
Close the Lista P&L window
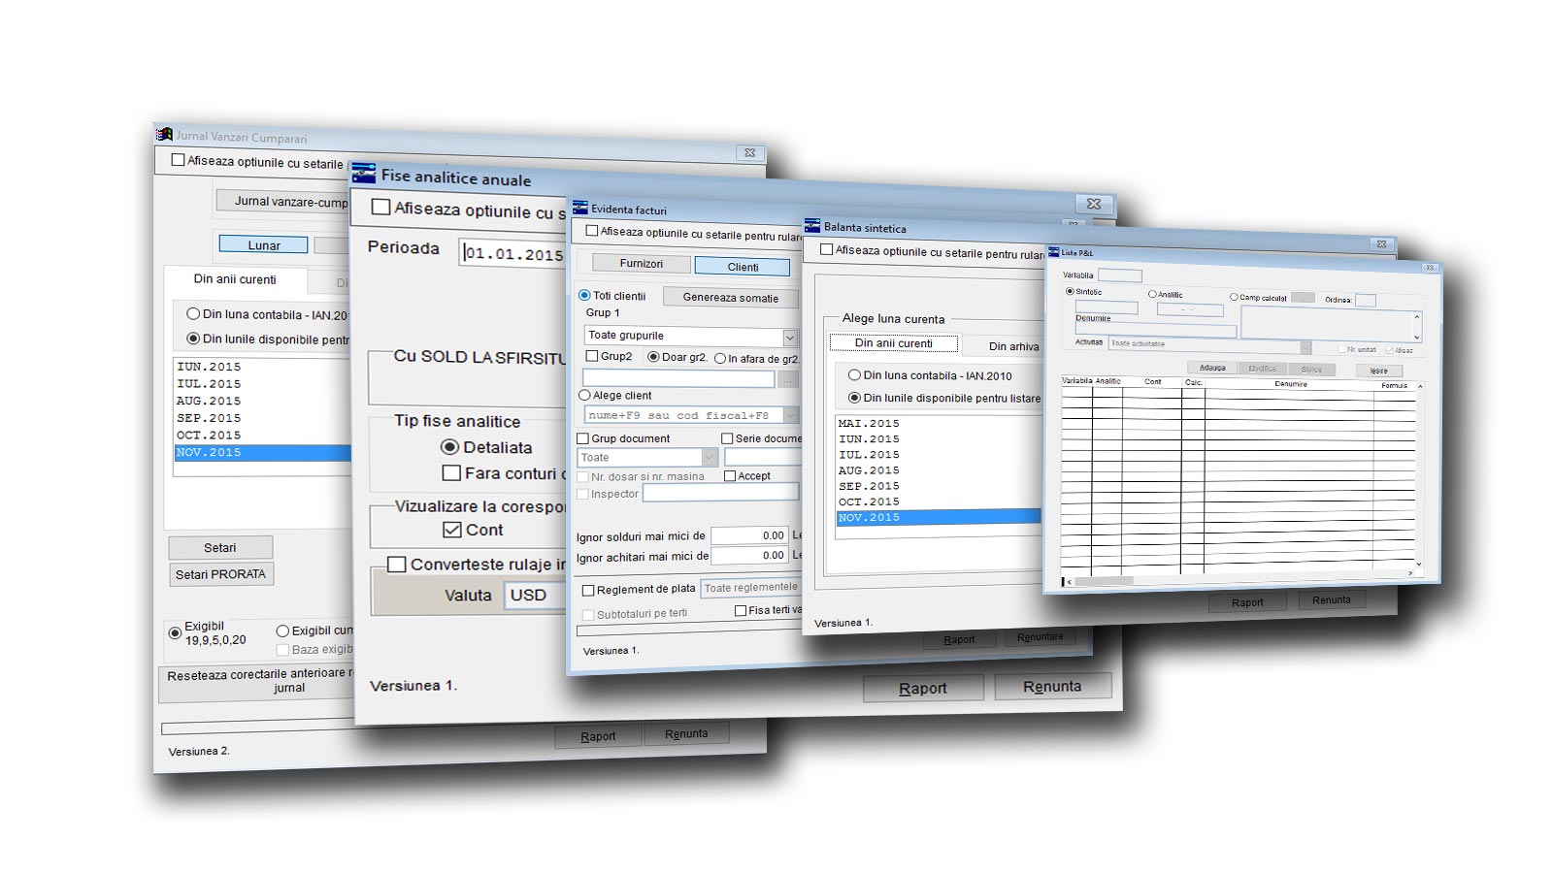click(x=1429, y=268)
